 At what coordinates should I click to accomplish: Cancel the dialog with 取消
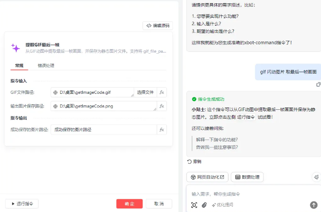point(159,204)
